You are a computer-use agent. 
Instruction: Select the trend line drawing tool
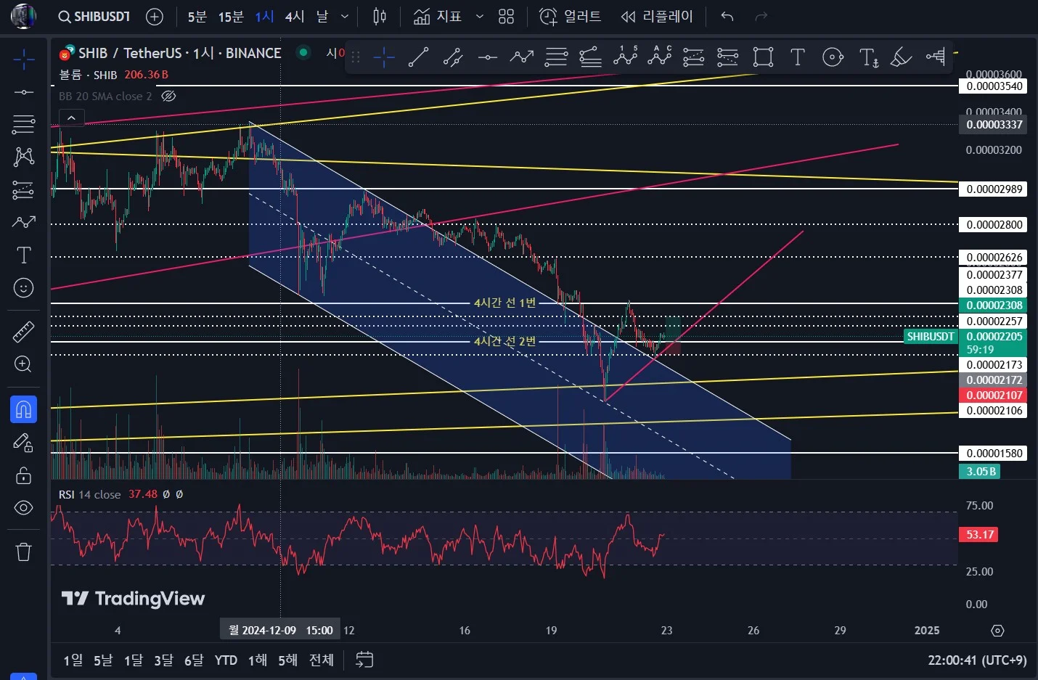[418, 57]
